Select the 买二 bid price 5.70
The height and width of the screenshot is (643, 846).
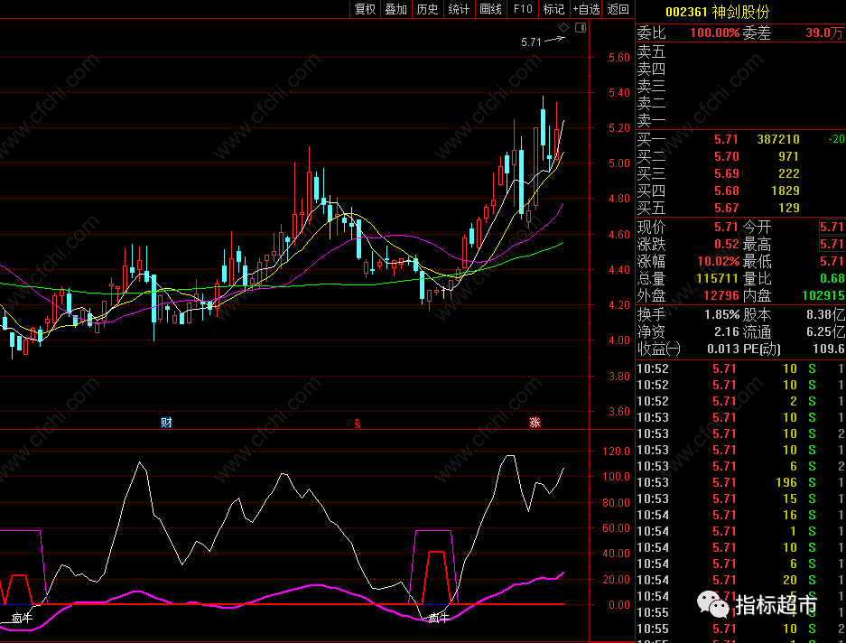pyautogui.click(x=726, y=156)
